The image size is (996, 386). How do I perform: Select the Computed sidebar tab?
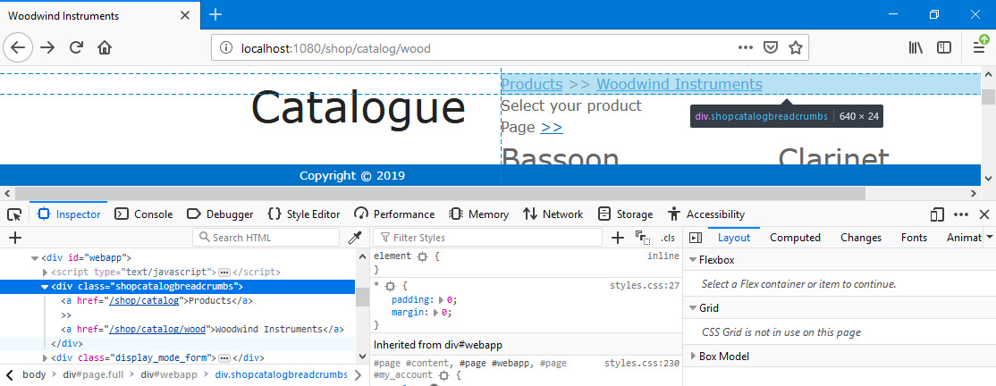pyautogui.click(x=795, y=238)
